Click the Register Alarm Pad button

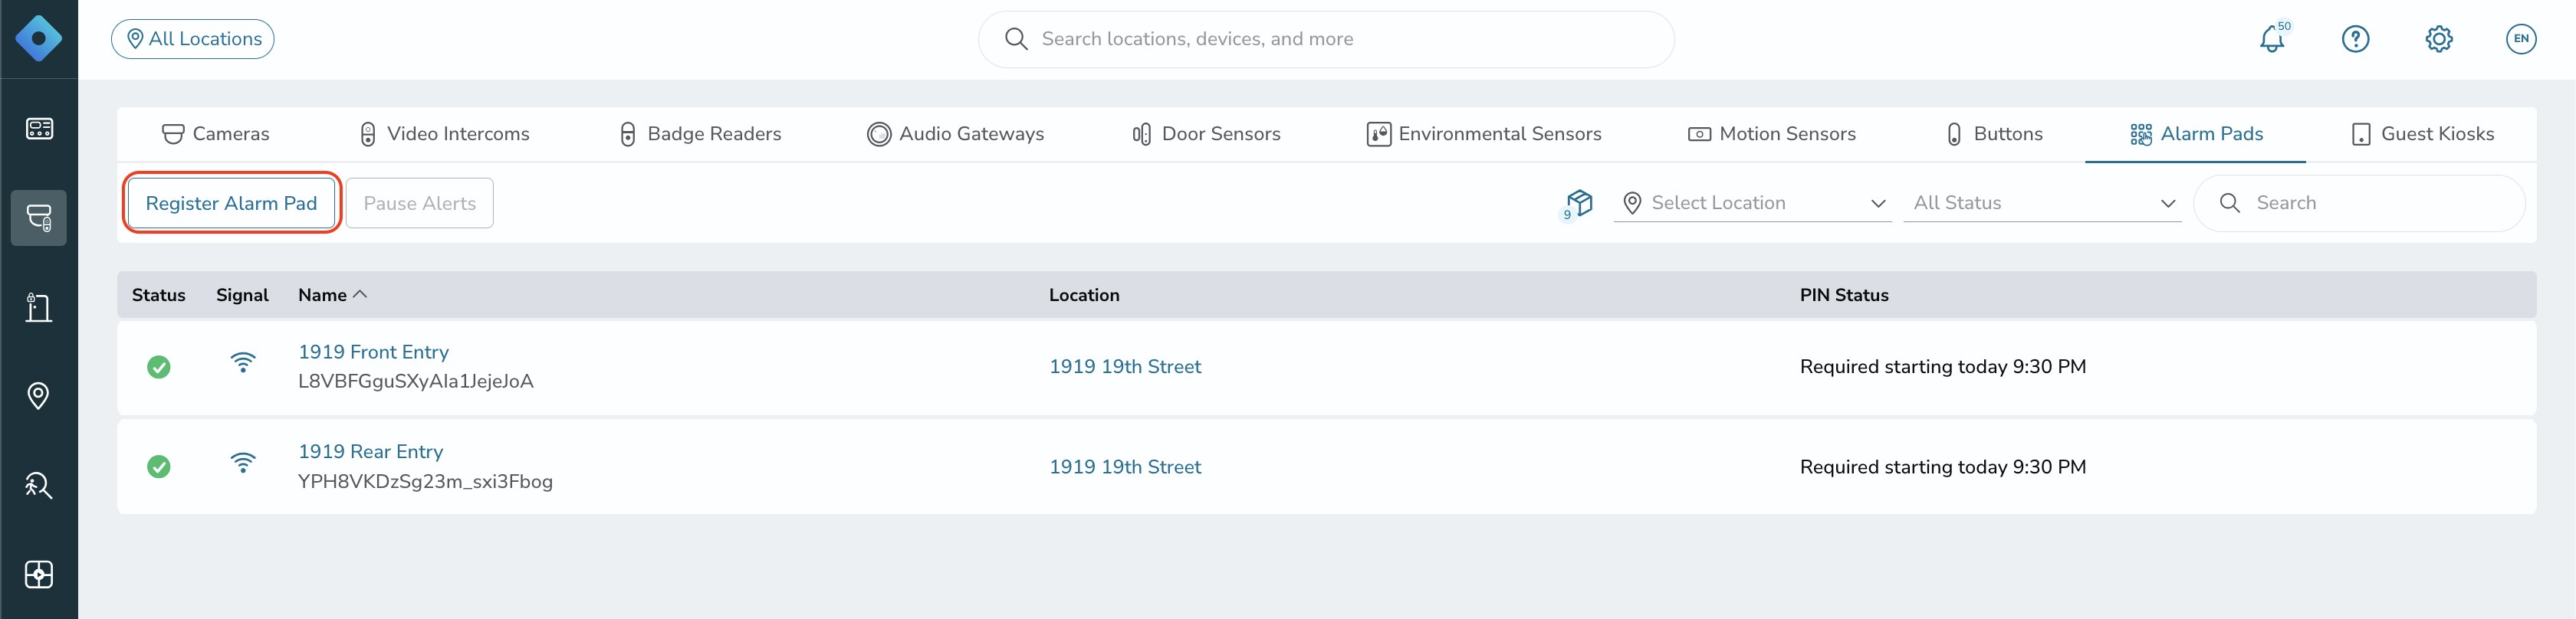(x=231, y=203)
